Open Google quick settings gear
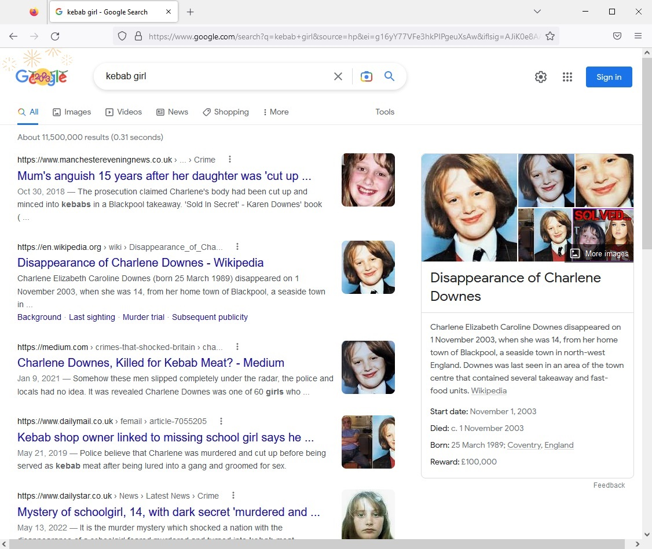This screenshot has width=652, height=549. [x=541, y=77]
